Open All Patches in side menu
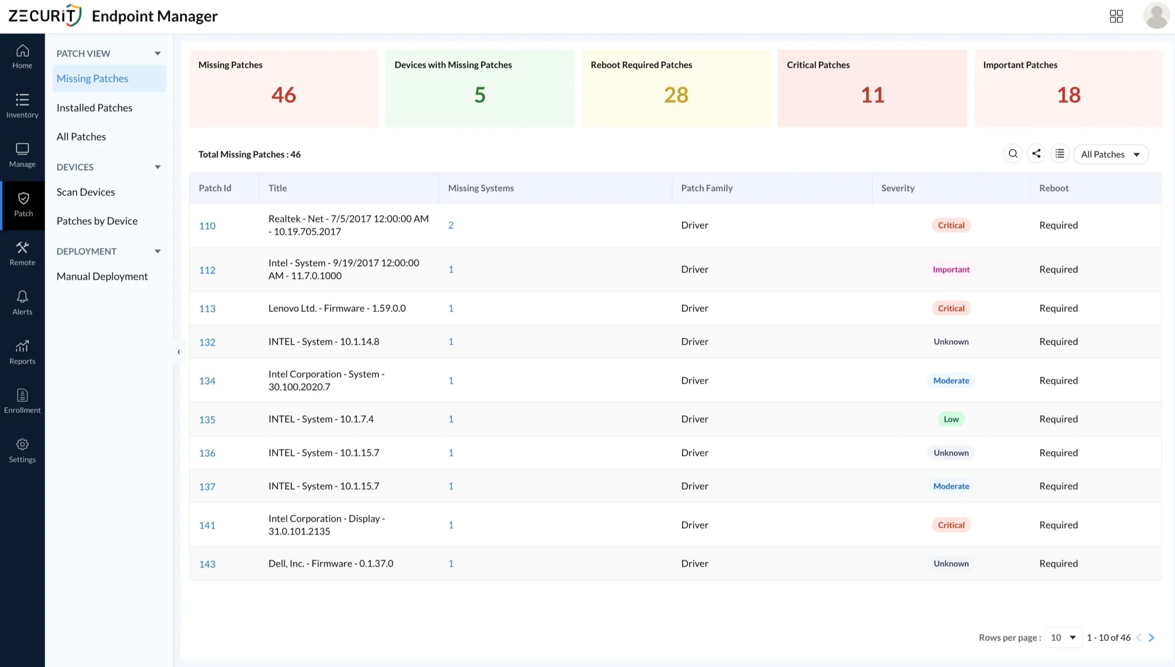This screenshot has width=1175, height=667. click(81, 137)
